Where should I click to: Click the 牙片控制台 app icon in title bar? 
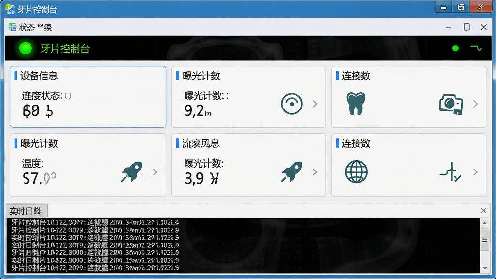[x=10, y=9]
